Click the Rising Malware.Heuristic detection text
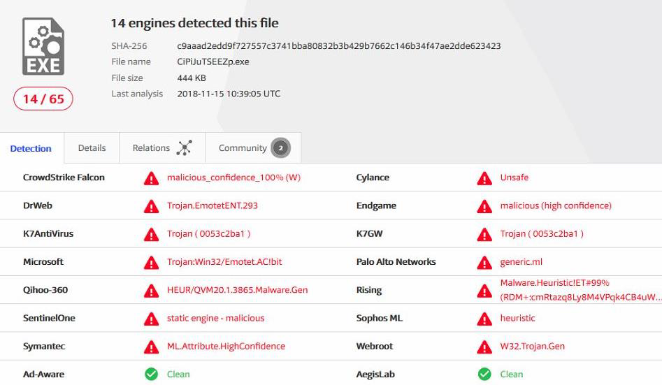The height and width of the screenshot is (385, 662). (555, 283)
